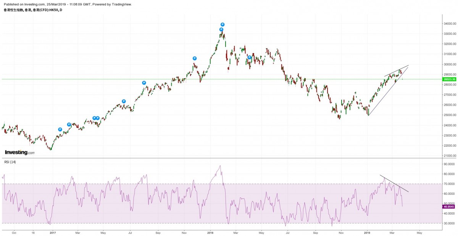Click the left P marker of the April 2017 pair
This screenshot has width=458, height=236.
(94, 118)
